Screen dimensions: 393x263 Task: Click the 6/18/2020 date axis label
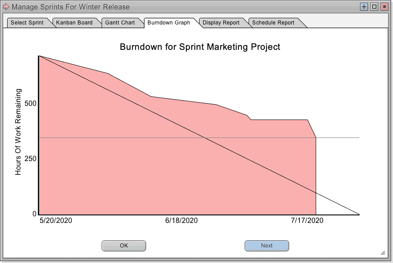181,220
